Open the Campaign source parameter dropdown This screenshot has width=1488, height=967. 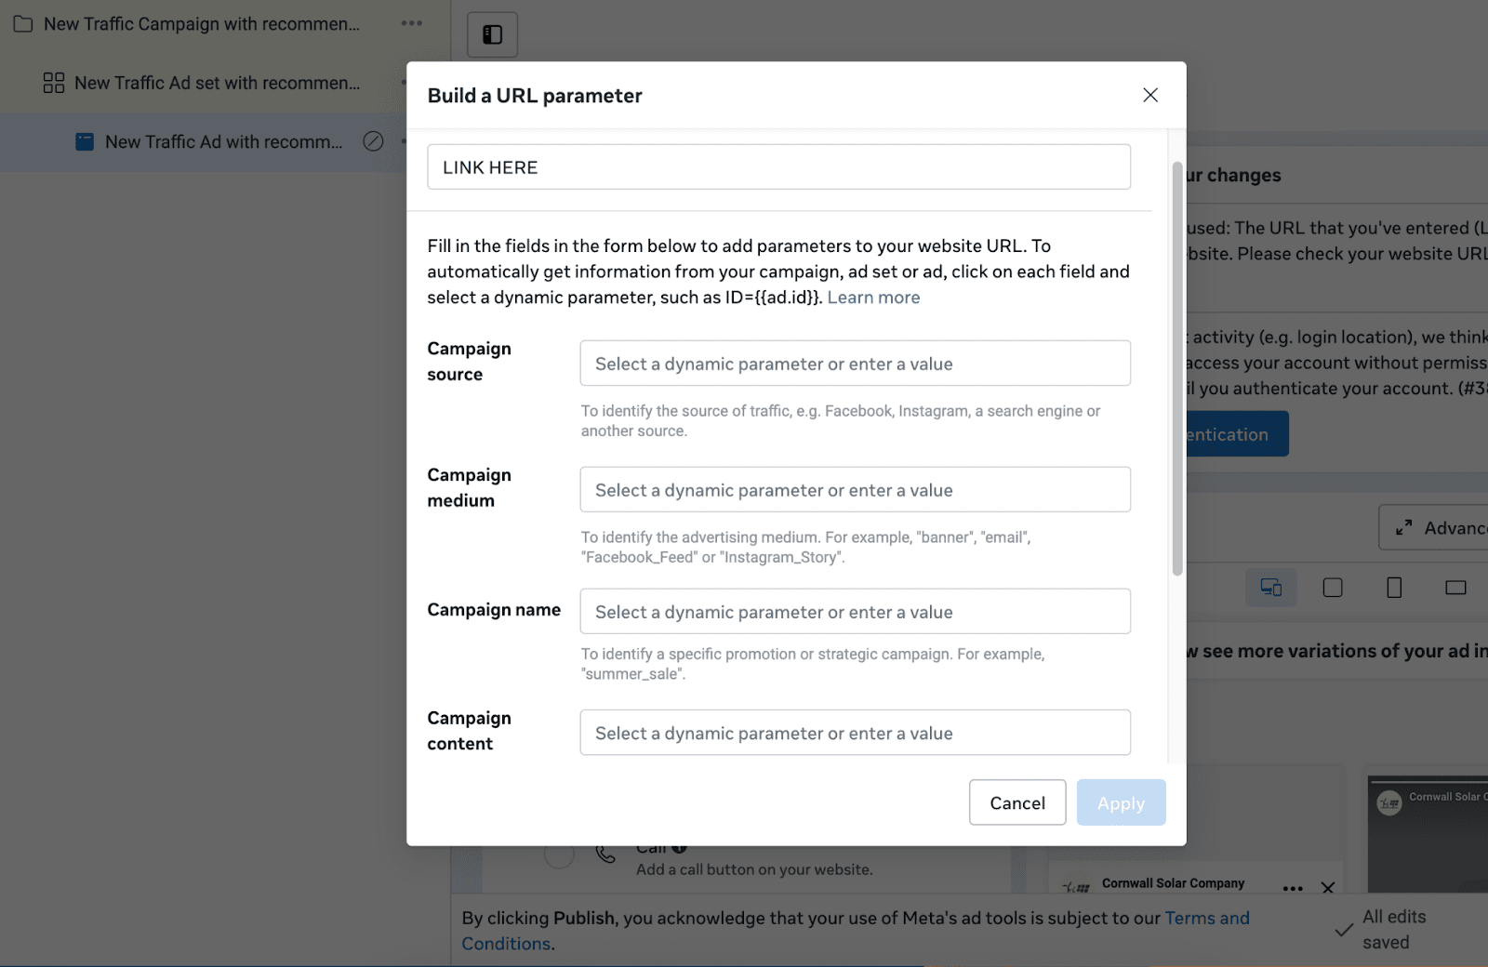point(856,364)
